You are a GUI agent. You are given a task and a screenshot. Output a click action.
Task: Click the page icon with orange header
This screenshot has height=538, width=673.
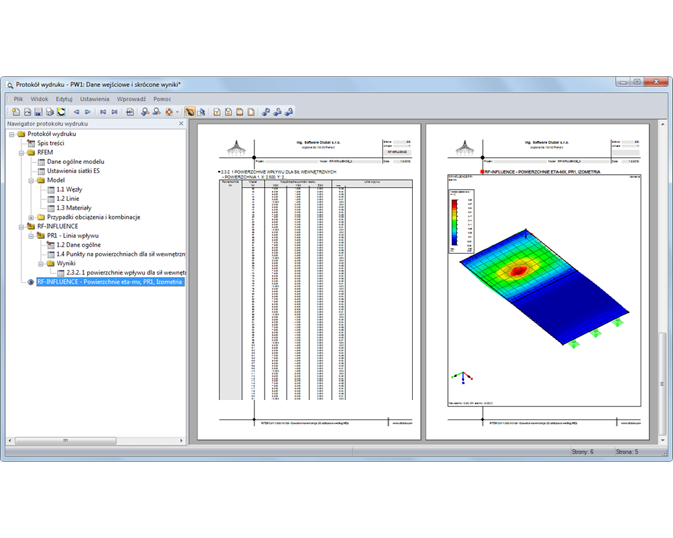[x=239, y=112]
